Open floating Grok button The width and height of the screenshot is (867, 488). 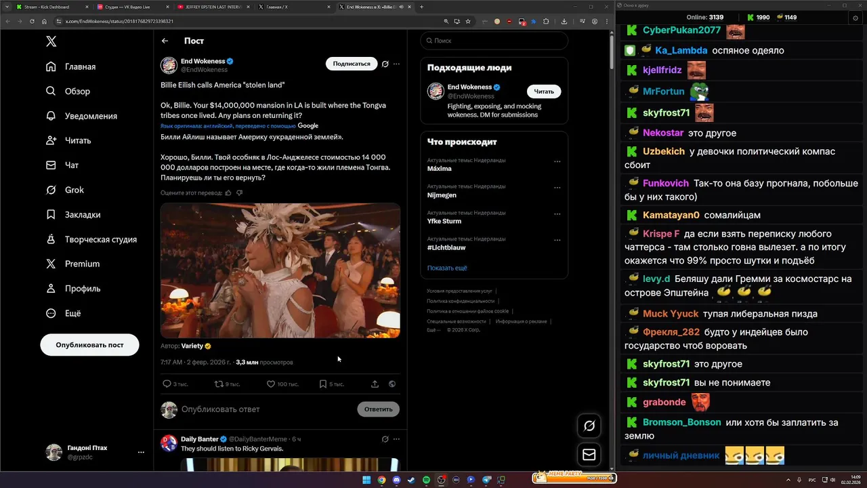click(x=589, y=426)
